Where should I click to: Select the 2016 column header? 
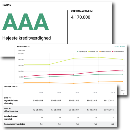(x=77, y=93)
